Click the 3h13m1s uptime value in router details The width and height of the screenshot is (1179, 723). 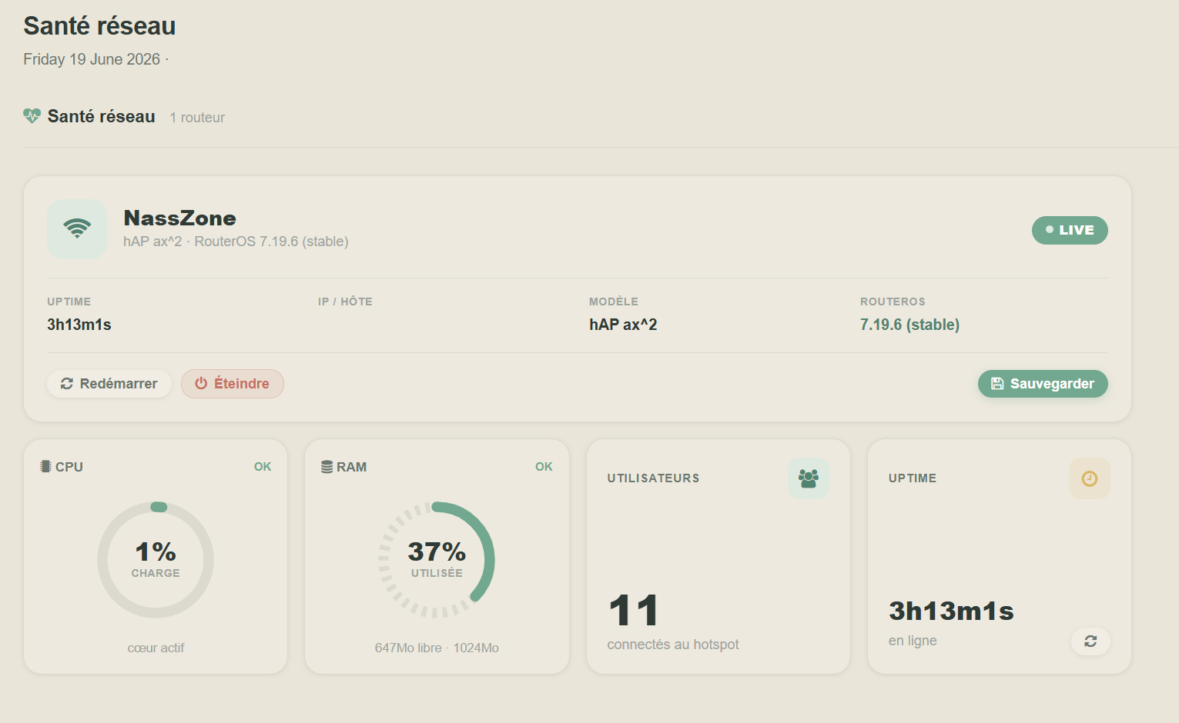pos(79,325)
